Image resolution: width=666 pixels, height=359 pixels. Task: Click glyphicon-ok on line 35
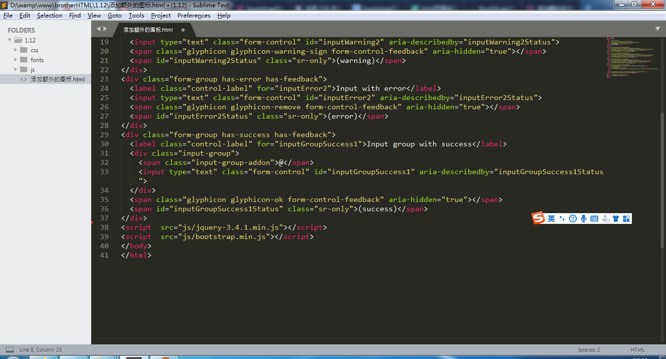257,199
